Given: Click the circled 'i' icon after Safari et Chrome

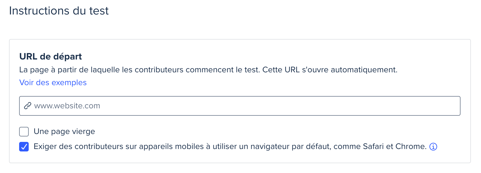Looking at the screenshot, I should click(x=433, y=146).
